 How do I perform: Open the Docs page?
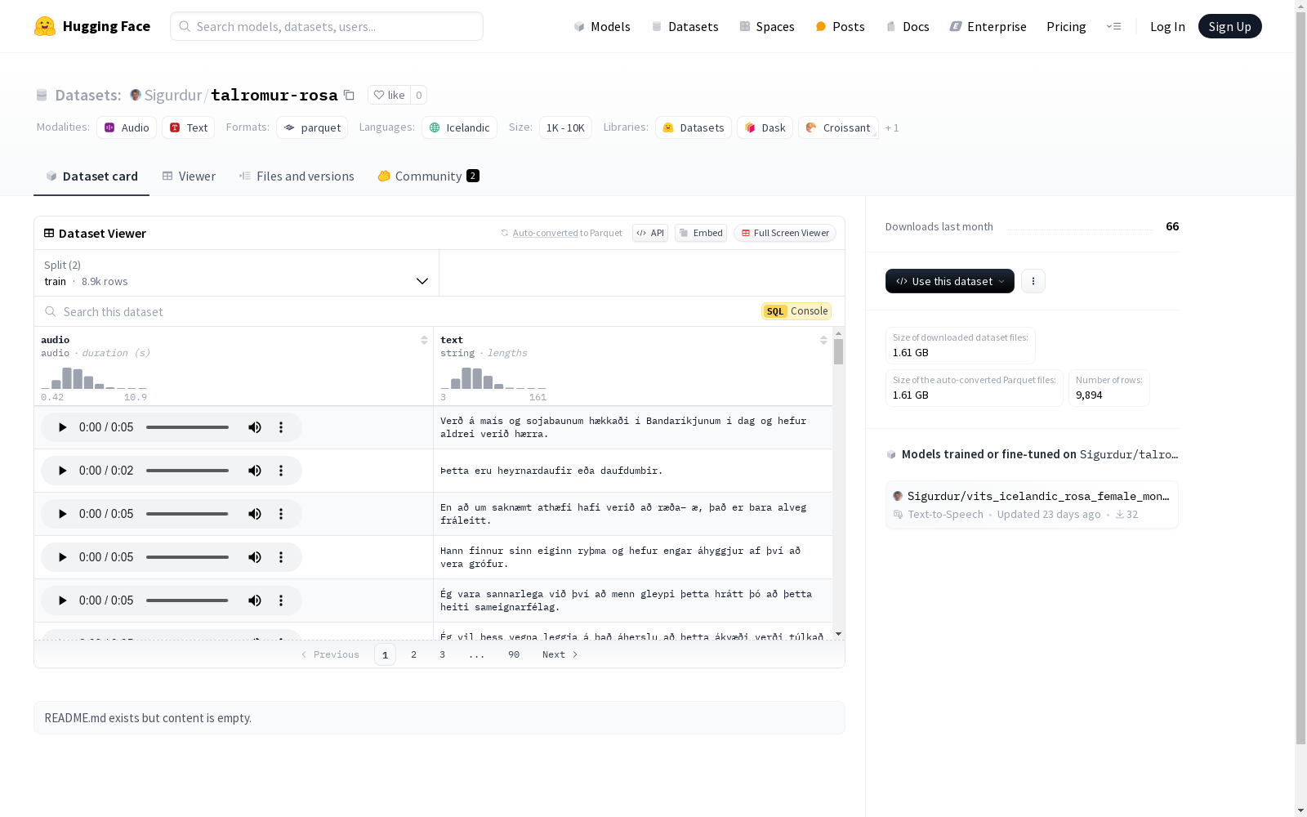(908, 26)
